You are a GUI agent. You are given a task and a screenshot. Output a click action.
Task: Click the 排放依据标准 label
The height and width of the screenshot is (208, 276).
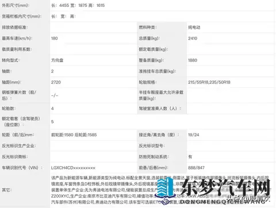15,28
